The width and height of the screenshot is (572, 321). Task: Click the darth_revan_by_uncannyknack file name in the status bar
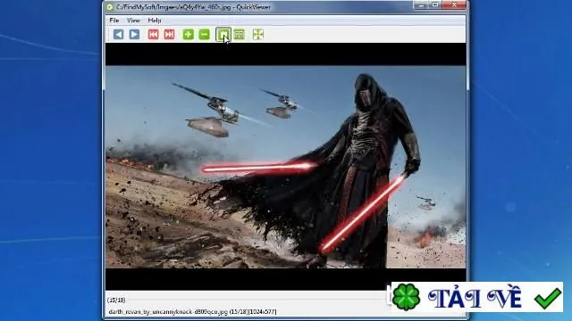tap(168, 312)
